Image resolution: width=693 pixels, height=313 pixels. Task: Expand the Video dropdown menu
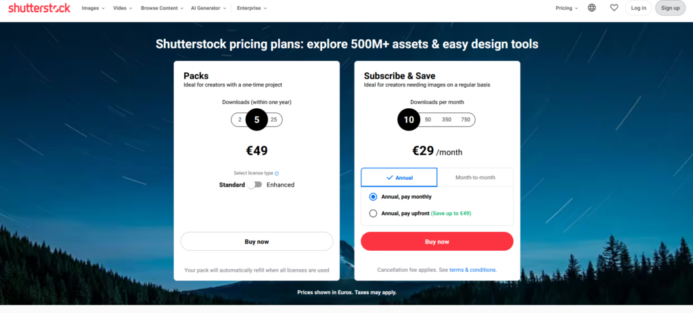pyautogui.click(x=122, y=8)
